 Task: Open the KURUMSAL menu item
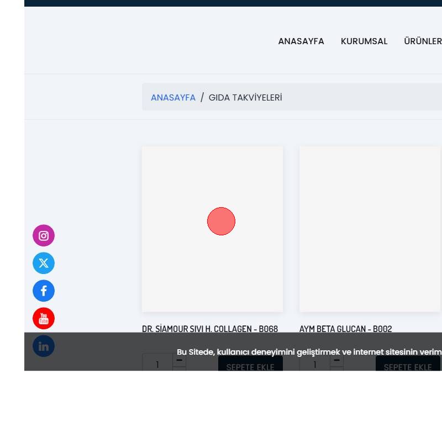point(364,41)
